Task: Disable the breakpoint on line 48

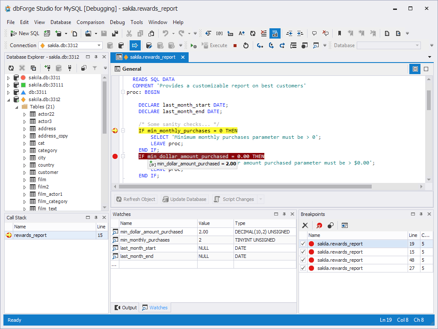Action: point(303,260)
